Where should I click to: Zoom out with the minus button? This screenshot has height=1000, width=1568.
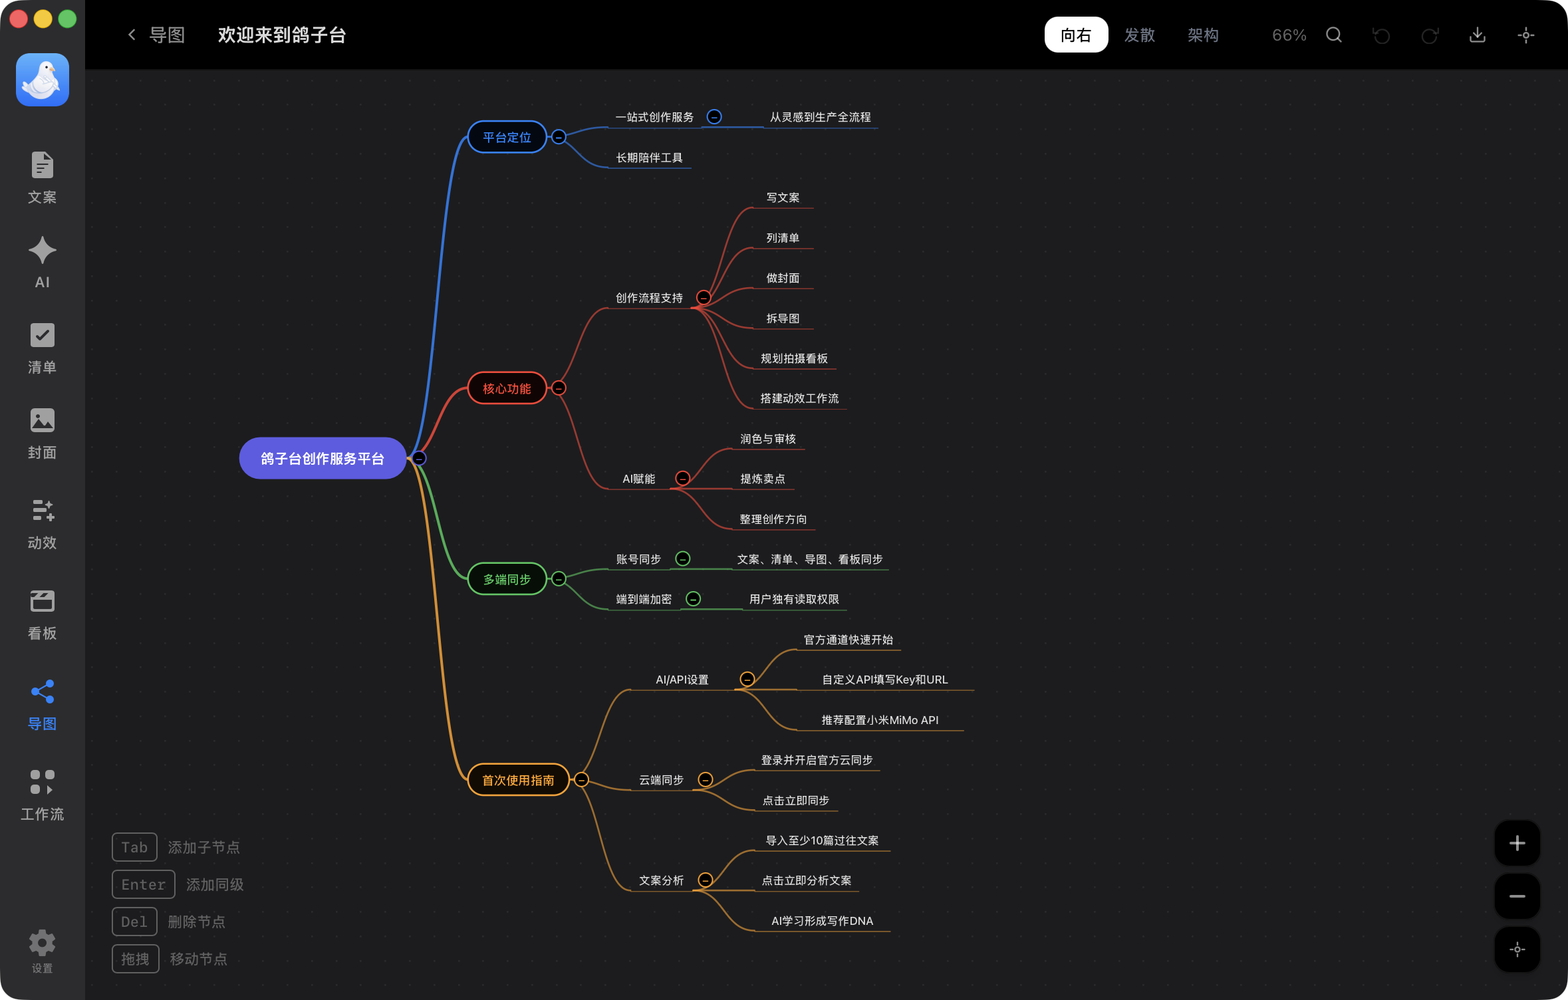[1517, 896]
